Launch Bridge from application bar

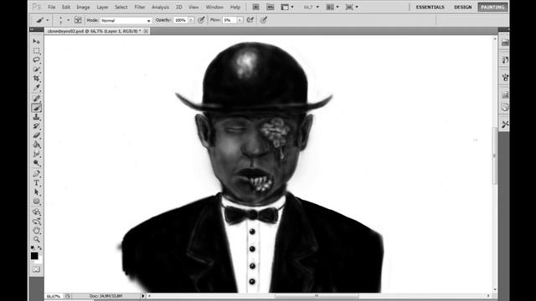click(255, 7)
